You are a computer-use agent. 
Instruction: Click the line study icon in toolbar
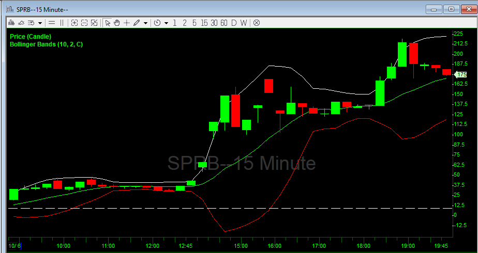[21, 23]
